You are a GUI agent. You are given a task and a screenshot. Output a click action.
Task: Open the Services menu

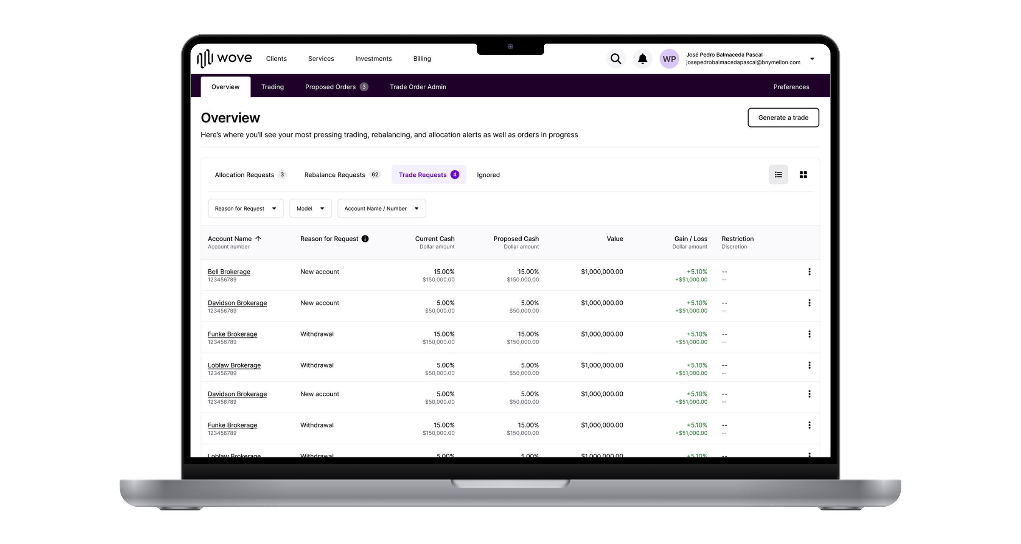tap(321, 59)
